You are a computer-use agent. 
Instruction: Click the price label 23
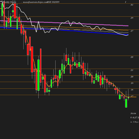pos(132,57)
